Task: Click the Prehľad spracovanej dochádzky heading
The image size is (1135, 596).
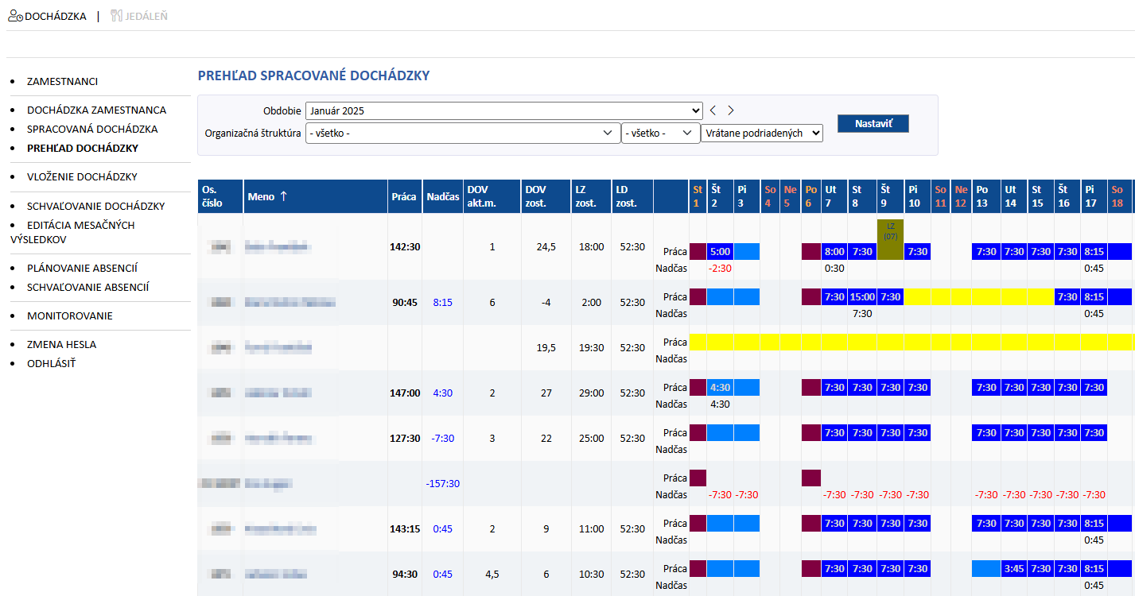Action: tap(313, 75)
